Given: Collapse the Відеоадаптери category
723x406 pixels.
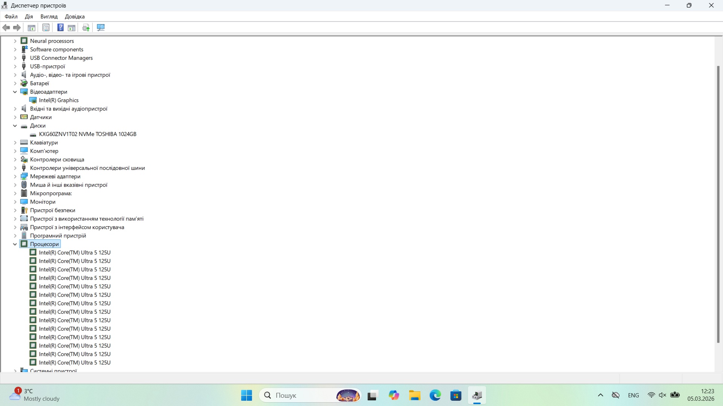Looking at the screenshot, I should (15, 92).
